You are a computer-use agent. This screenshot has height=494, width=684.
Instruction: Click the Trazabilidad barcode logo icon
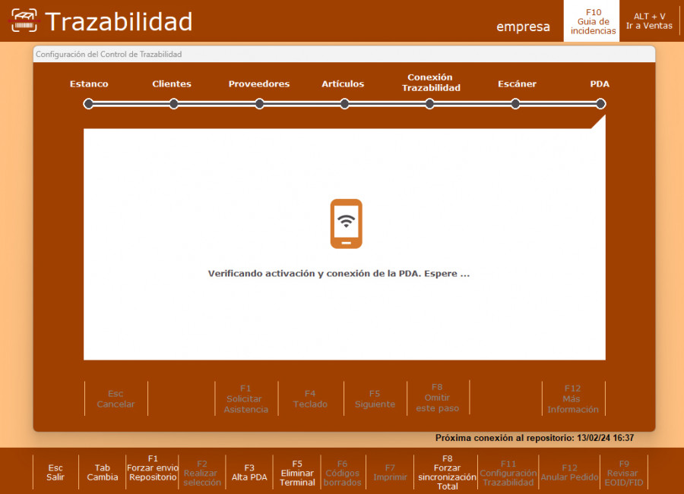point(24,20)
